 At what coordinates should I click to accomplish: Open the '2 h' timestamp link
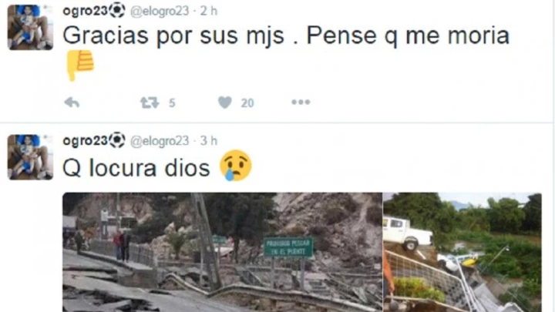[208, 11]
